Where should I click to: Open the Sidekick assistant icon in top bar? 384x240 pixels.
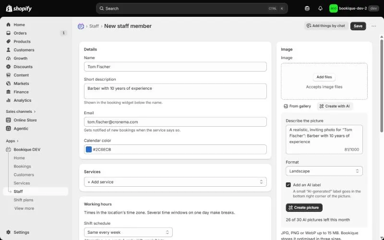coord(307,8)
